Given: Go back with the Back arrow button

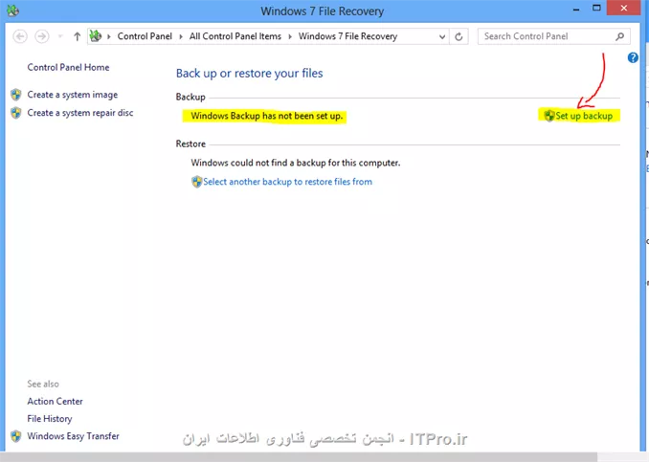Looking at the screenshot, I should (x=20, y=36).
